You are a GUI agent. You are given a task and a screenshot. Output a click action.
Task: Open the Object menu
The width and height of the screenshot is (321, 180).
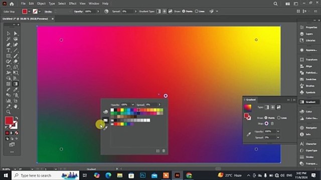click(x=41, y=3)
